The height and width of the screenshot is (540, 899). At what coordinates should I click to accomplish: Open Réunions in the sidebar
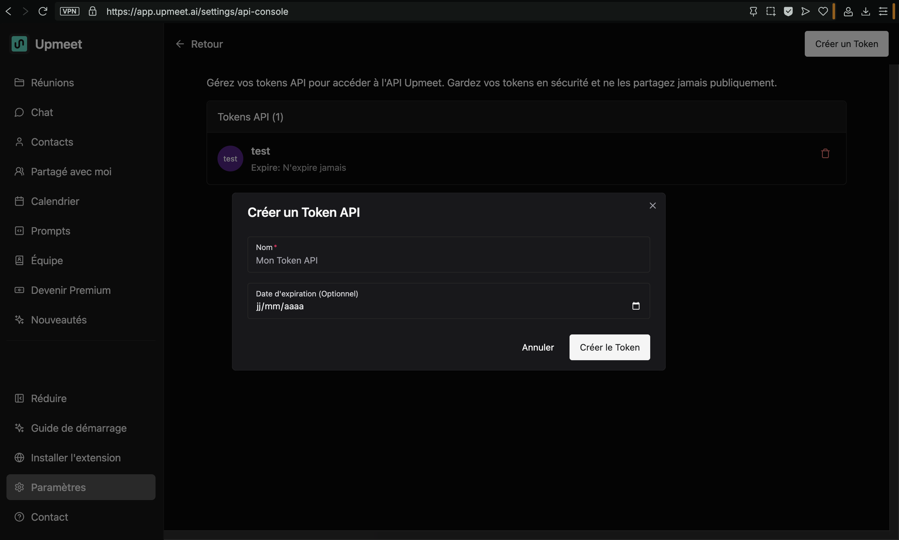(81, 82)
